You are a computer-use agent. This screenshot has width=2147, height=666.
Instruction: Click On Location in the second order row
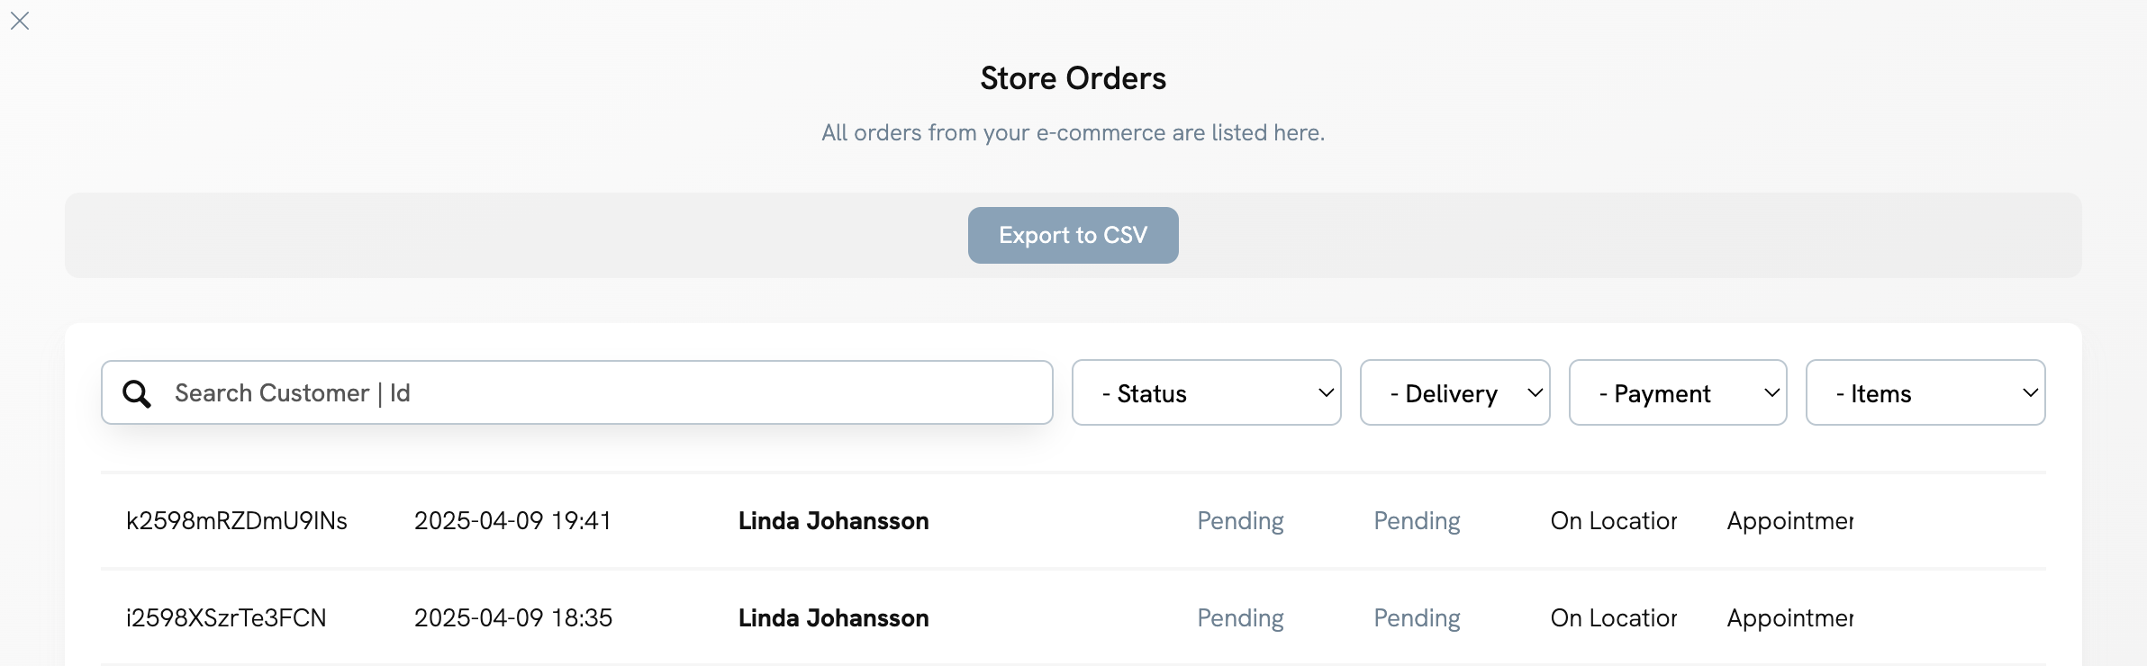point(1613,618)
